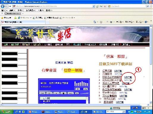The width and height of the screenshot is (153, 114).
Task: Open the Home icon on the command bar
Action: 95,22
